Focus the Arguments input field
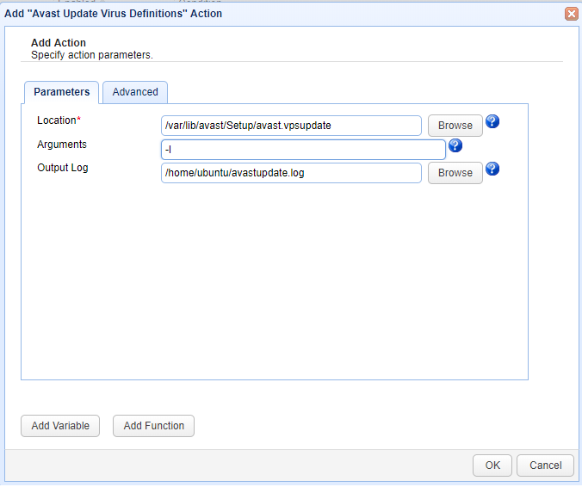The height and width of the screenshot is (487, 582). pyautogui.click(x=303, y=150)
